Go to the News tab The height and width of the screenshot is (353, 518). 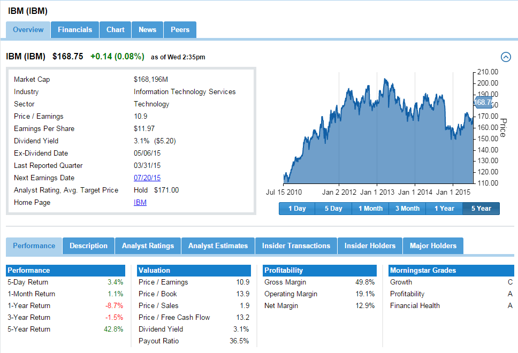147,30
